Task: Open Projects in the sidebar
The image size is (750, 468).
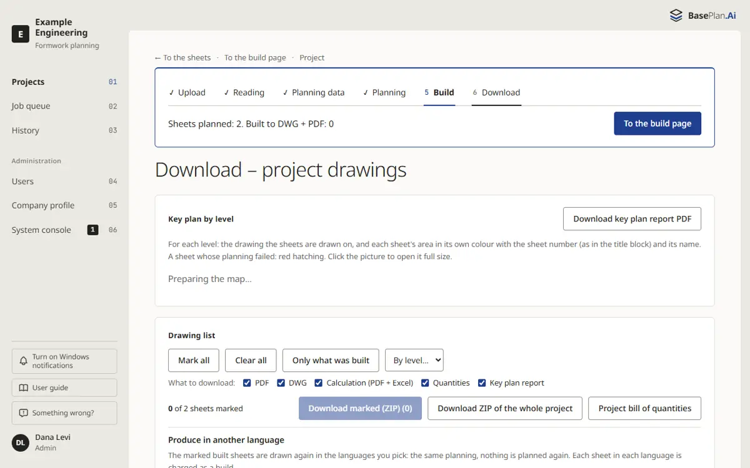Action: pyautogui.click(x=64, y=82)
